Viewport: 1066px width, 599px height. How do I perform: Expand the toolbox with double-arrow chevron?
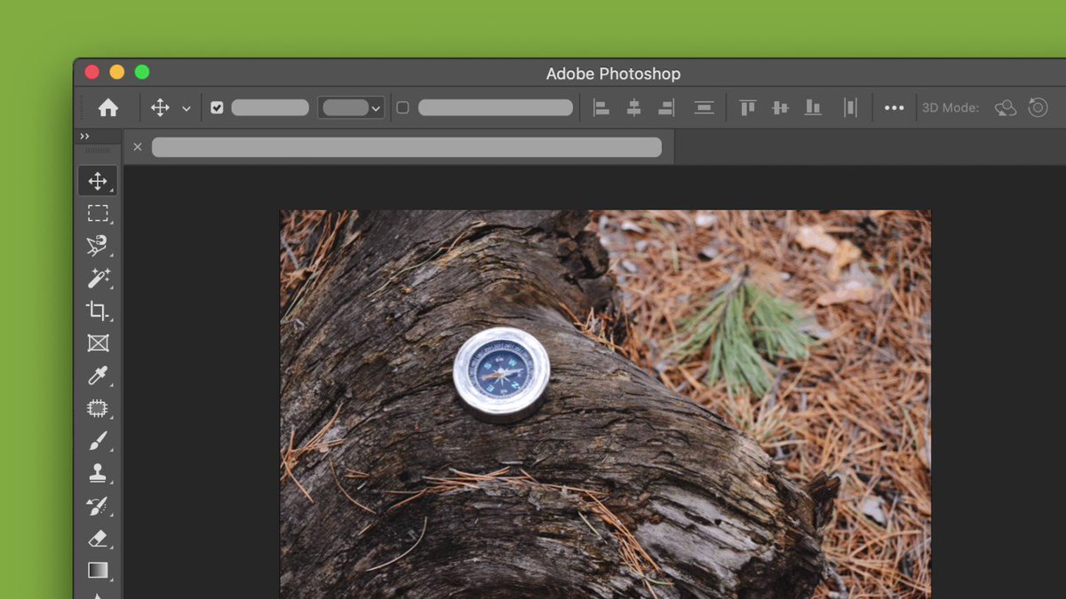84,136
